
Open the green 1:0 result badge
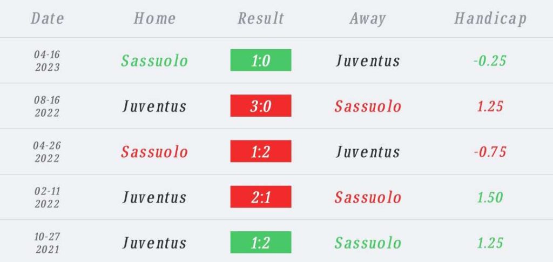tap(260, 61)
